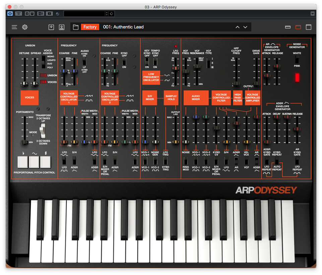The width and height of the screenshot is (322, 275).
Task: Click the Sample/Hold block
Action: [171, 98]
